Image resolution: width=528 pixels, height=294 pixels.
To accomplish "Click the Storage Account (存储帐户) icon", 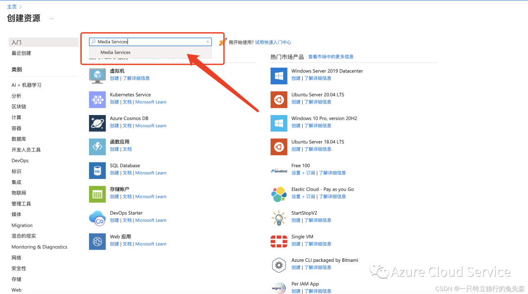I will (97, 194).
